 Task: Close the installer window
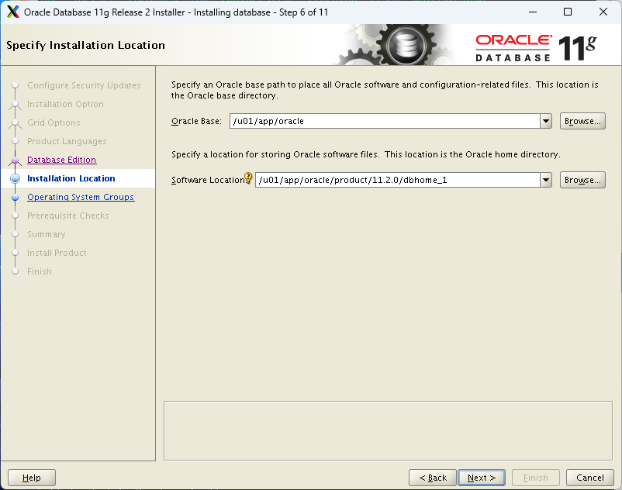click(x=603, y=12)
